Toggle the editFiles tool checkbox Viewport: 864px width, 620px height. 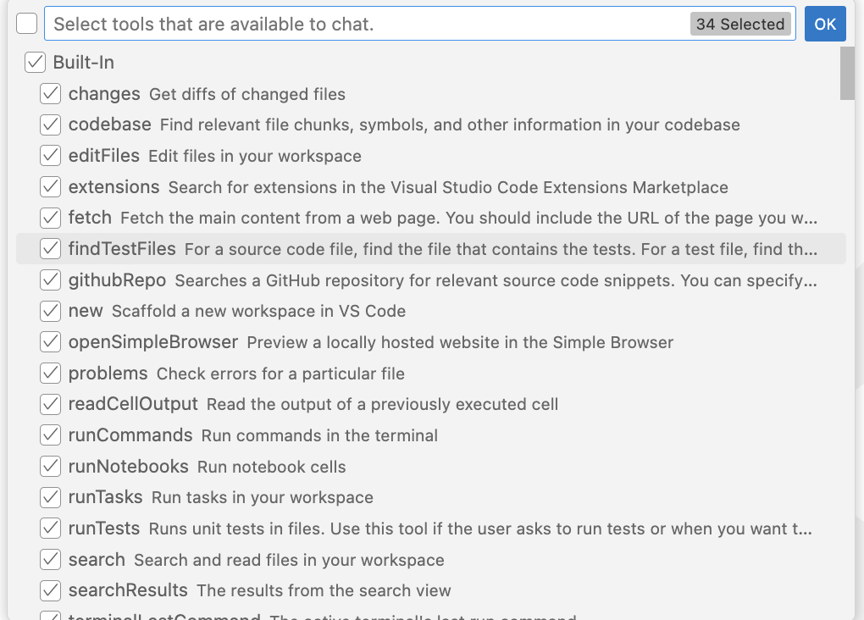(x=50, y=155)
